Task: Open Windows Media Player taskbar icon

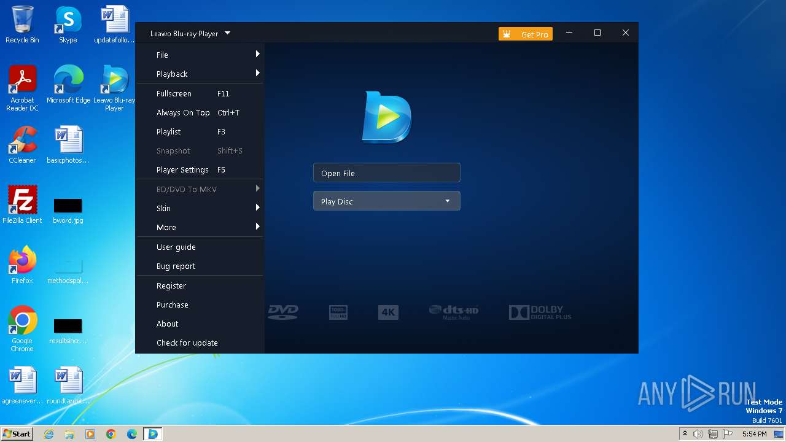Action: (90, 434)
